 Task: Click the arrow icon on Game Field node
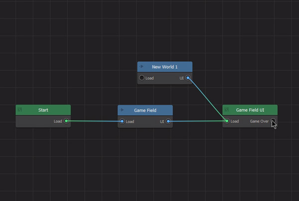[122, 110]
